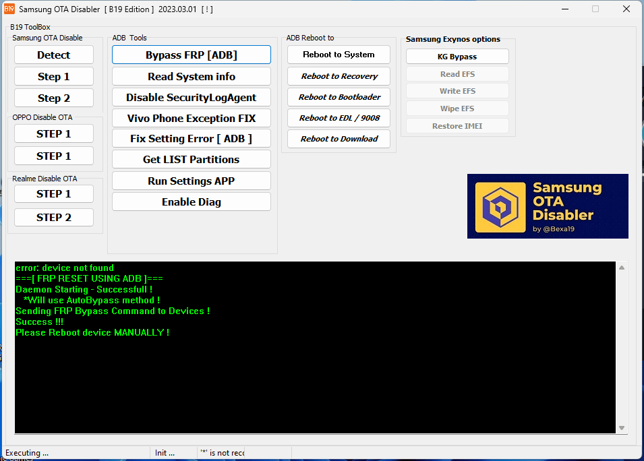Enable Diag mode on the phone
Image resolution: width=644 pixels, height=461 pixels.
[191, 202]
